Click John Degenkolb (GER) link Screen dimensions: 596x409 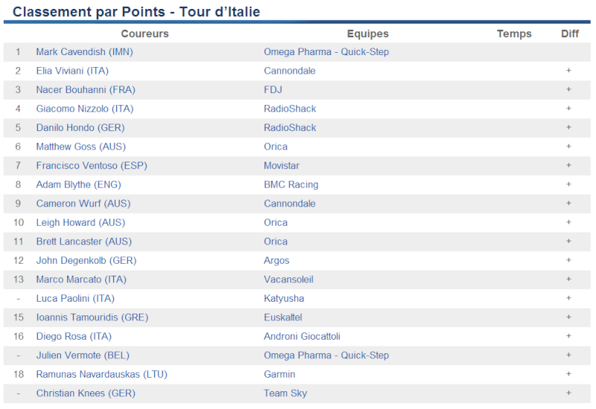[x=86, y=261]
